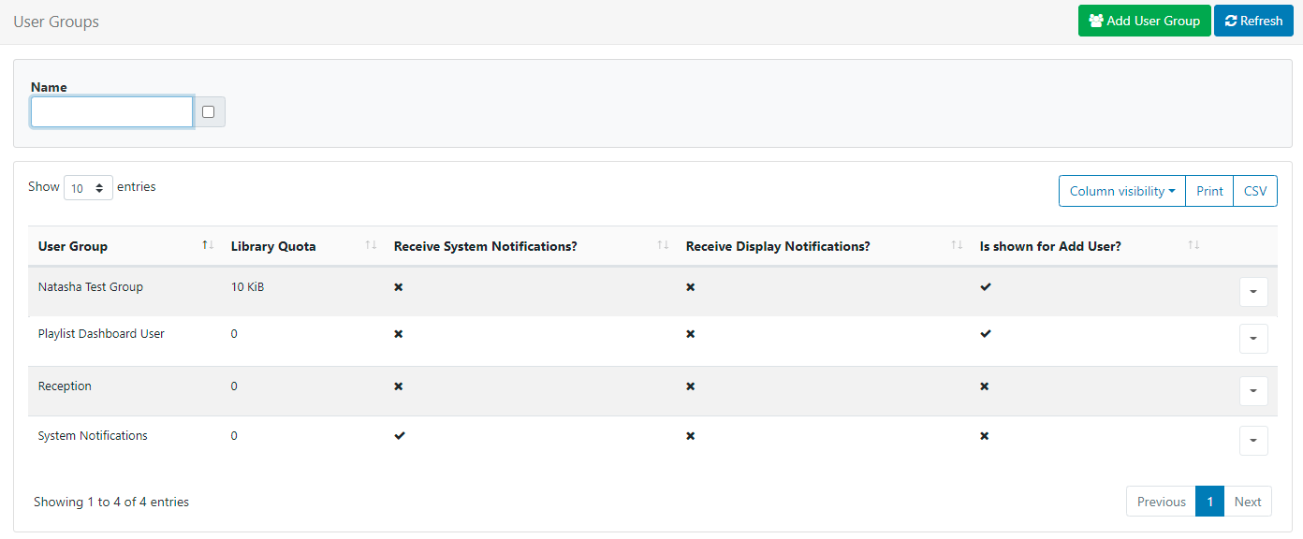Click checkmark in System Notifications row
The height and width of the screenshot is (539, 1303).
click(x=399, y=436)
